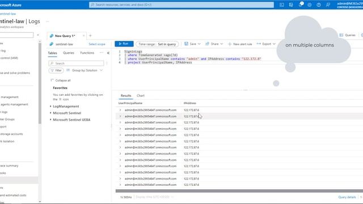Select the Results tab
Screen dimensions: 363x204
[126, 96]
